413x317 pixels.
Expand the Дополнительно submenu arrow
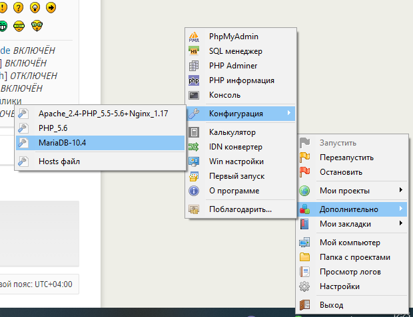tap(400, 209)
